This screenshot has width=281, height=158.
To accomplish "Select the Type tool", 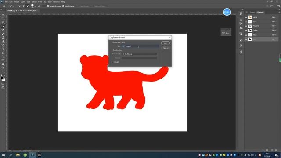I will 3,49.
